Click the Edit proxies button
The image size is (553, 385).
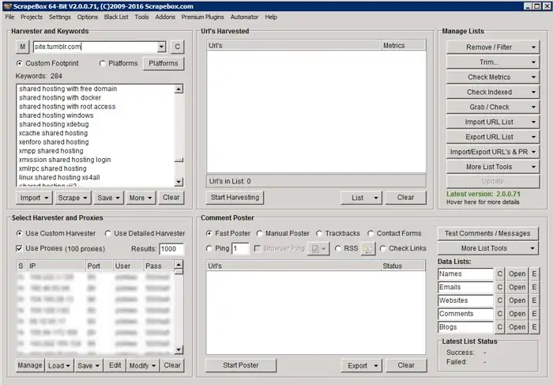click(115, 365)
